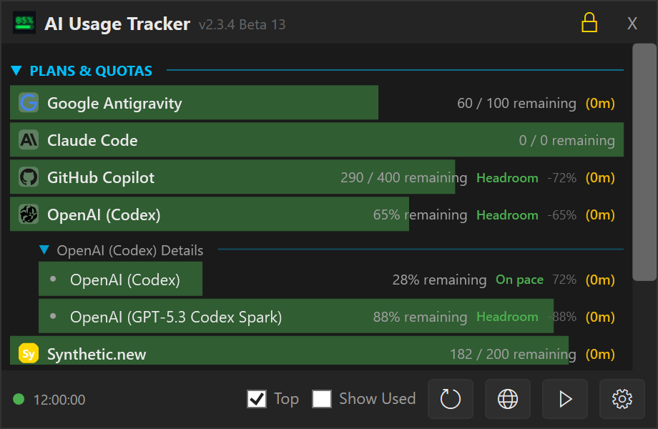Viewport: 658px width, 429px height.
Task: Click the play triangle button
Action: click(x=565, y=399)
